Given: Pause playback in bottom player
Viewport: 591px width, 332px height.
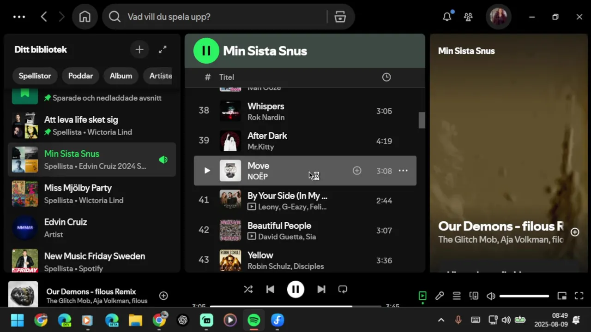Looking at the screenshot, I should click(x=295, y=290).
